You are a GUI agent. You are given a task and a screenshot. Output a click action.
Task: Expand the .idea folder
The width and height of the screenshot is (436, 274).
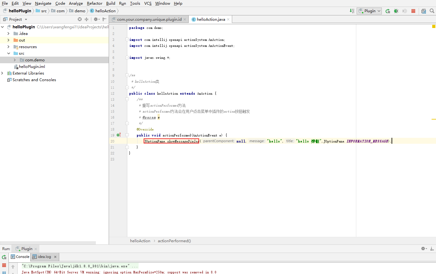pyautogui.click(x=9, y=33)
